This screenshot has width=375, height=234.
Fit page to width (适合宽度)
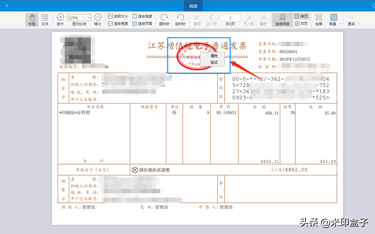118,24
